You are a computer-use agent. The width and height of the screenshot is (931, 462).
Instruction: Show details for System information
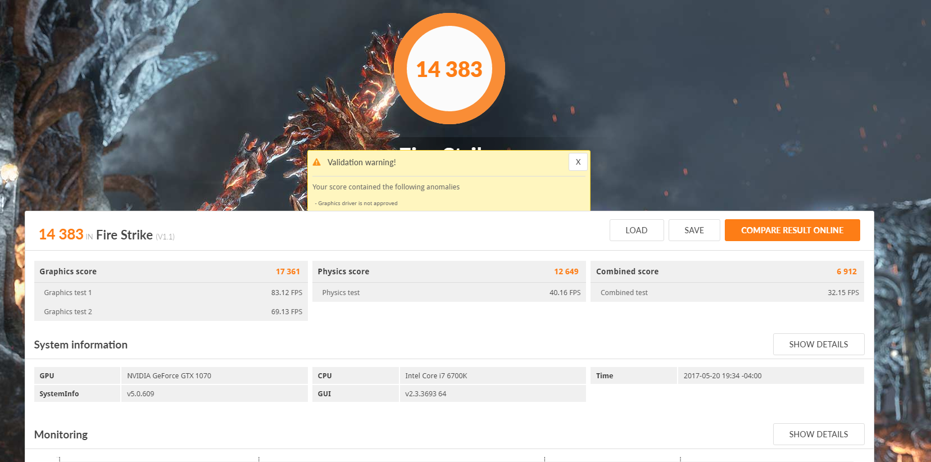(819, 345)
